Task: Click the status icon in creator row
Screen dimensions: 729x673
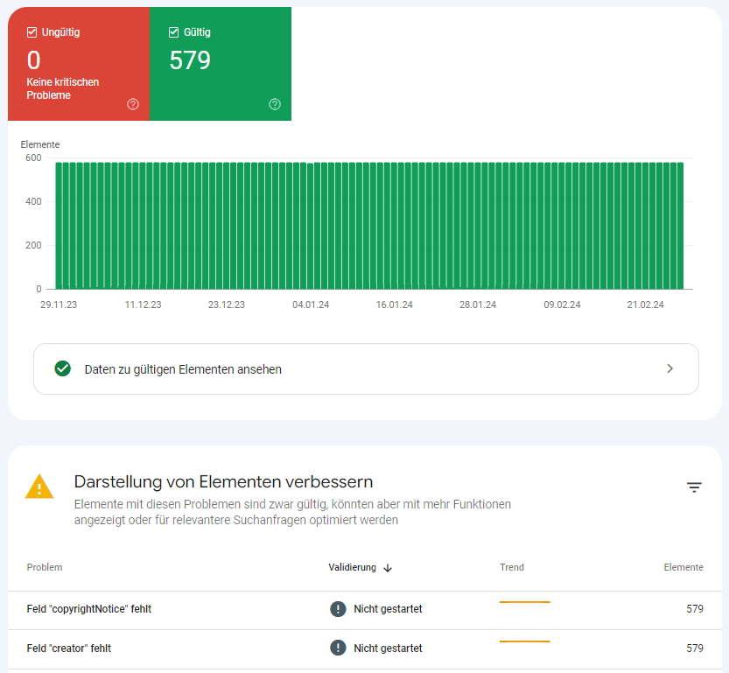Action: pos(338,648)
